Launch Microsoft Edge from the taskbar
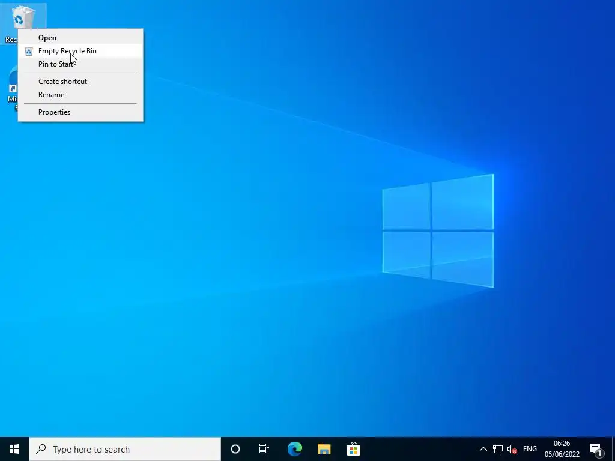Image resolution: width=615 pixels, height=461 pixels. pos(294,449)
